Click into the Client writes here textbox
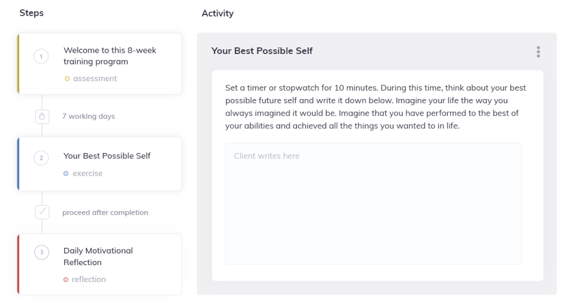This screenshot has width=577, height=306. (373, 204)
